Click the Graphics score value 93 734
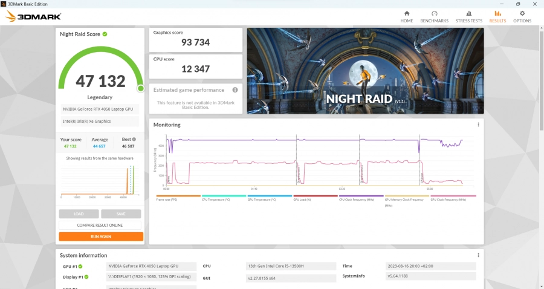 tap(196, 42)
